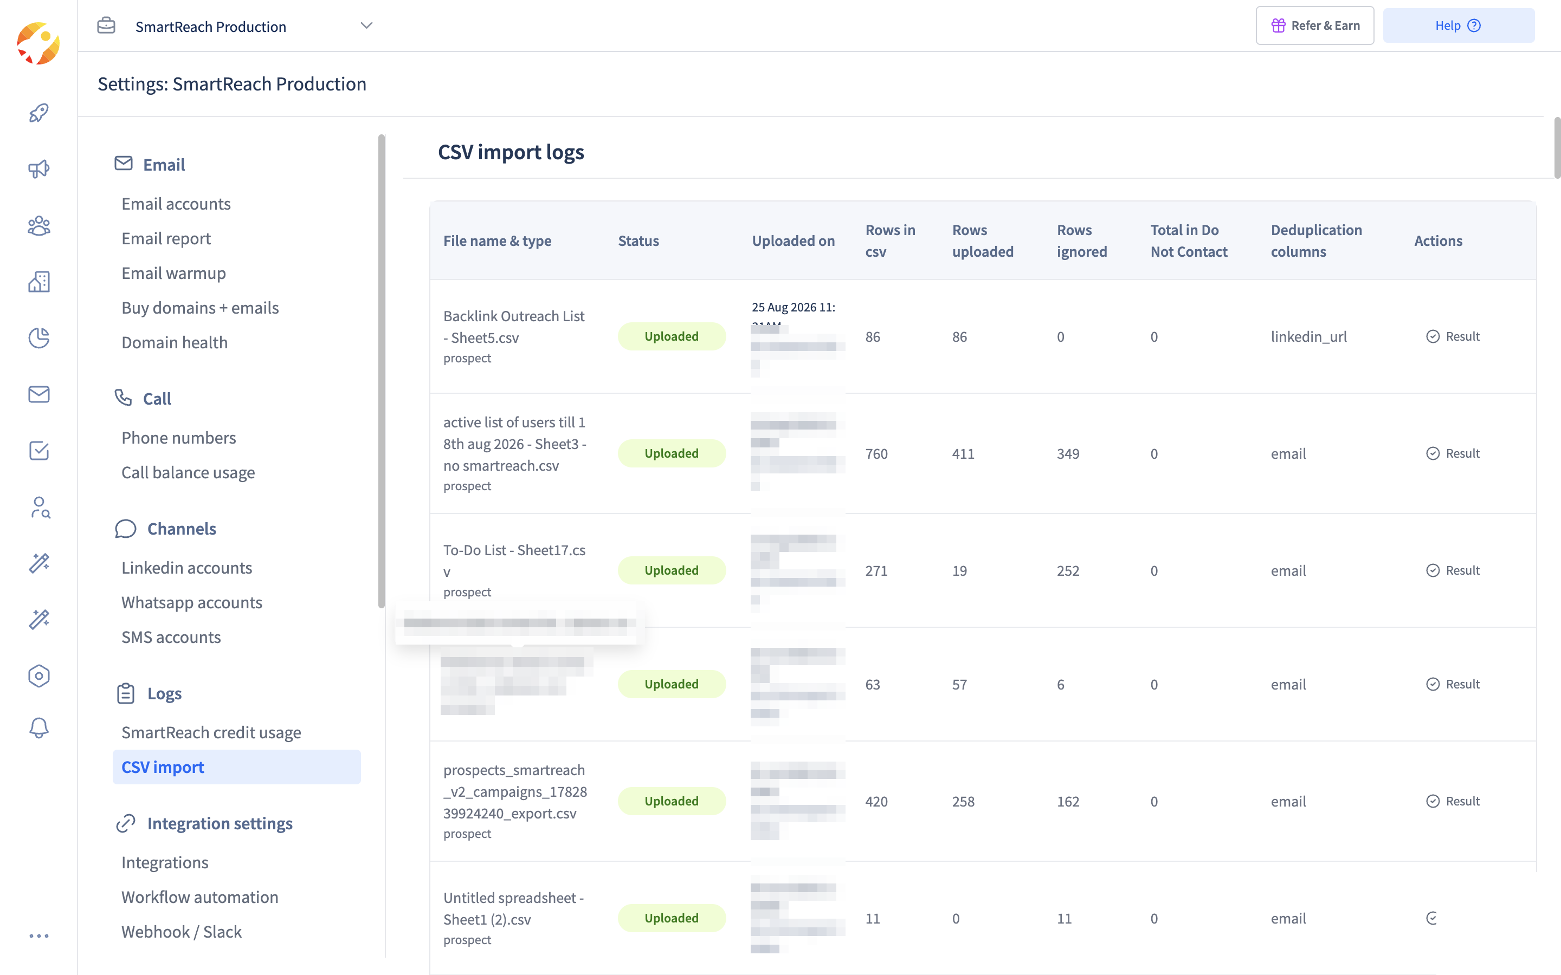Click the lower magic wand sidebar icon
This screenshot has height=975, width=1561.
(x=38, y=619)
